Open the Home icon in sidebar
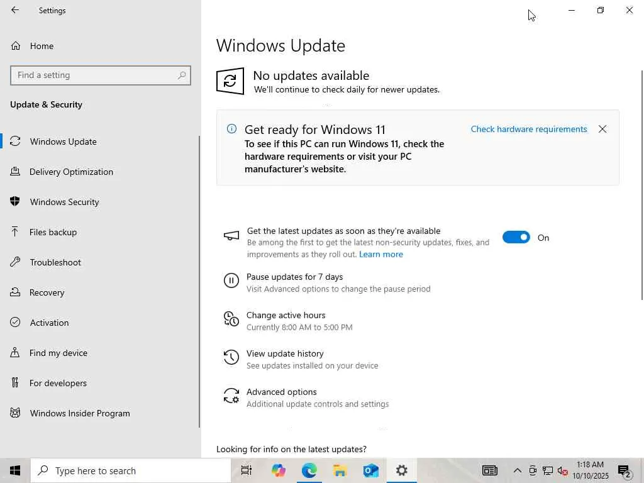The height and width of the screenshot is (483, 644). pos(15,45)
